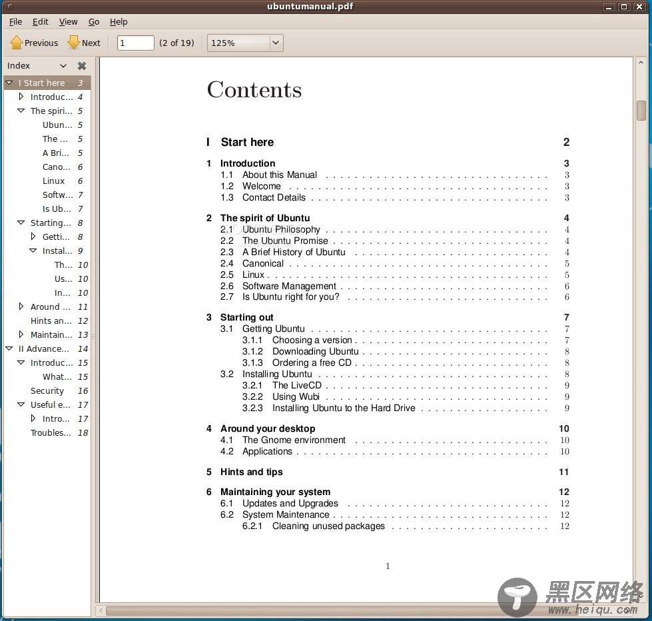Click the horizontal scrollbar left arrow
The image size is (652, 621).
[x=101, y=610]
